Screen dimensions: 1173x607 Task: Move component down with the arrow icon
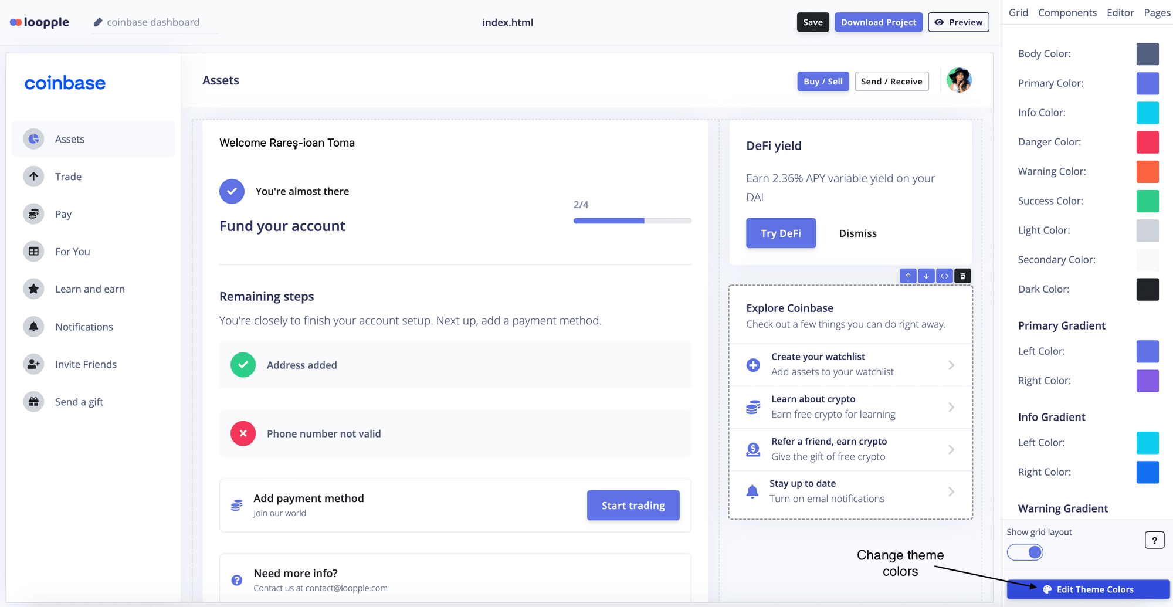click(926, 276)
